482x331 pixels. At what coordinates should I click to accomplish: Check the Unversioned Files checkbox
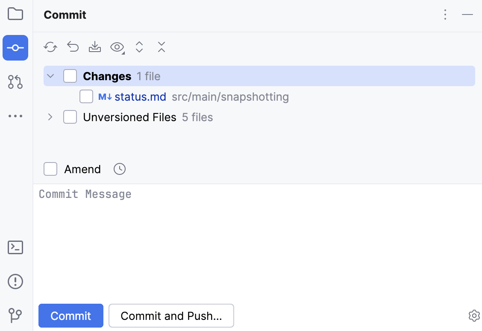70,117
